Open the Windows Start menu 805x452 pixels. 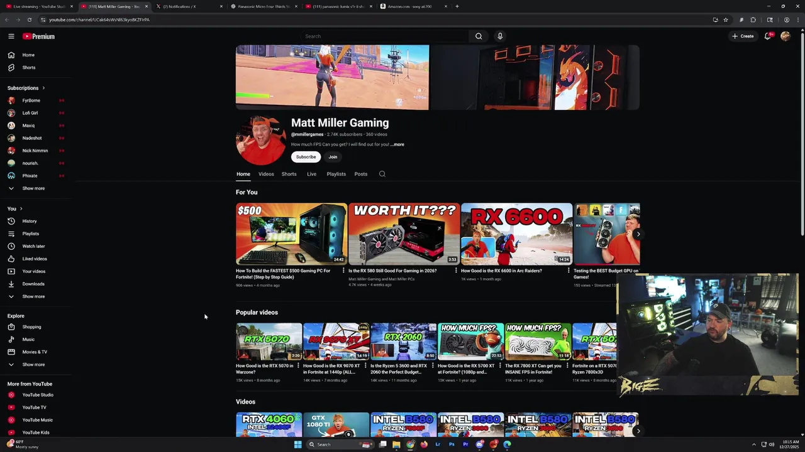(297, 444)
